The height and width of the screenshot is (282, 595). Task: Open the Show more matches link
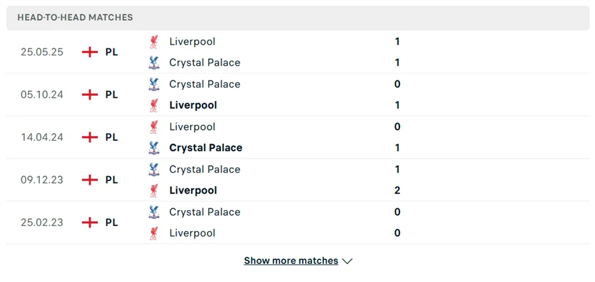tap(291, 261)
